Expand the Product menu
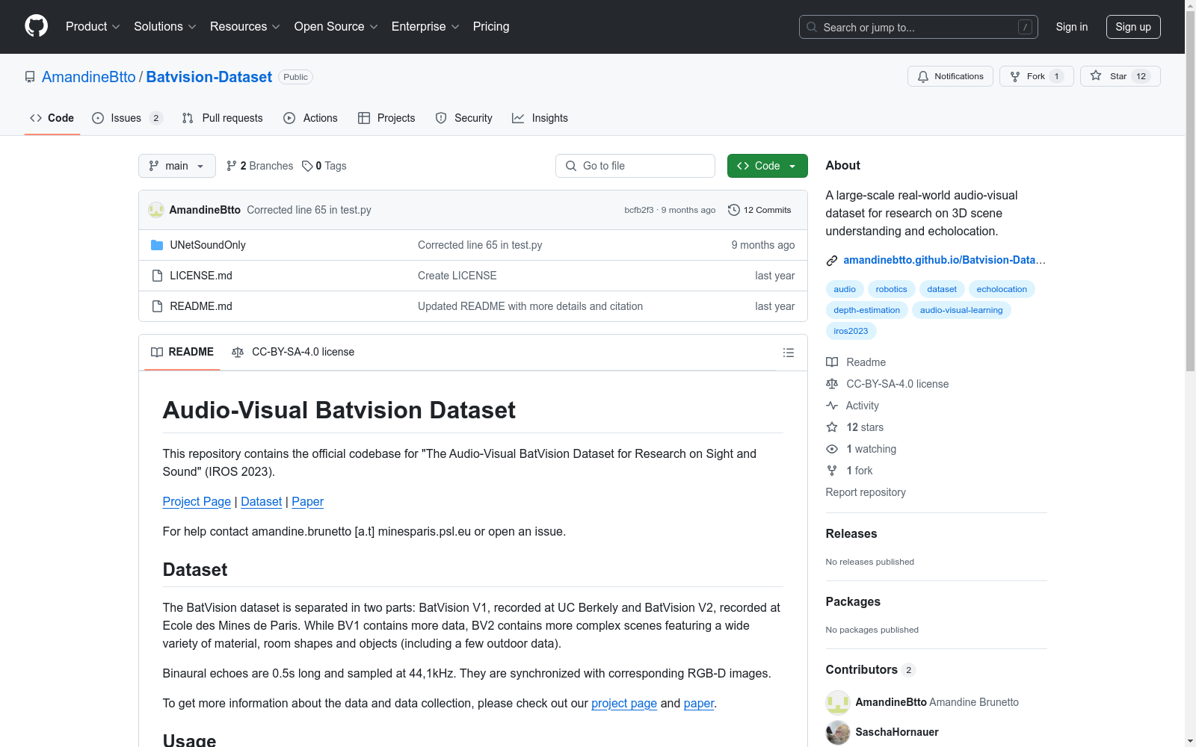 coord(93,27)
